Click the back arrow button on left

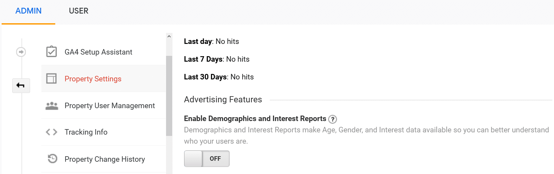click(21, 86)
